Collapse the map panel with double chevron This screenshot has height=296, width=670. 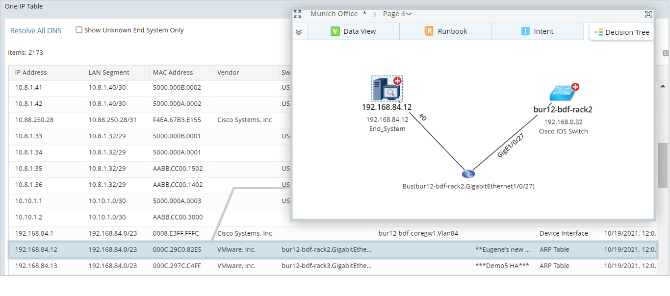click(x=299, y=31)
